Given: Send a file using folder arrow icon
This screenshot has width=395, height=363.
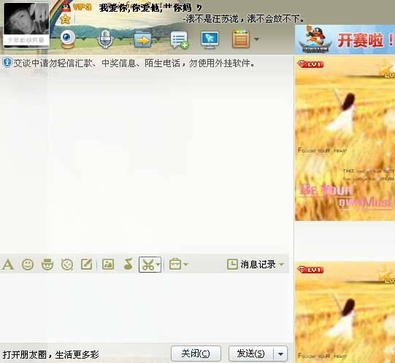Looking at the screenshot, I should point(142,39).
